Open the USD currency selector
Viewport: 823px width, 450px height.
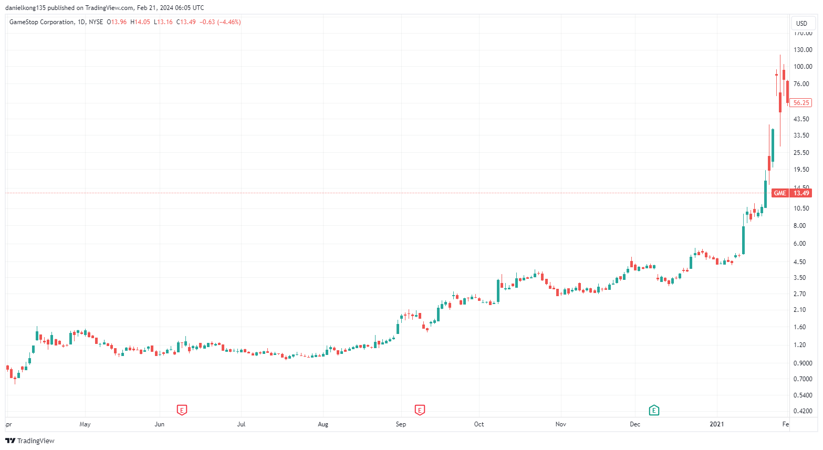(801, 23)
